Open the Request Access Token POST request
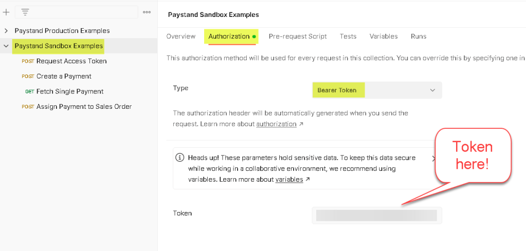 tap(71, 61)
